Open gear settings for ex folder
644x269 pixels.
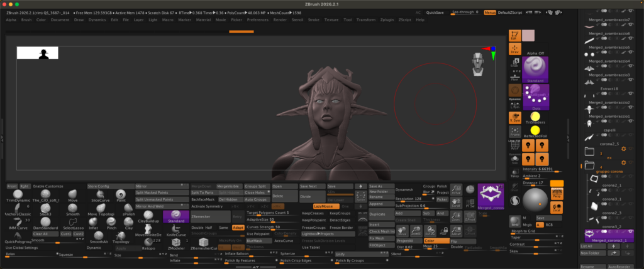click(623, 149)
